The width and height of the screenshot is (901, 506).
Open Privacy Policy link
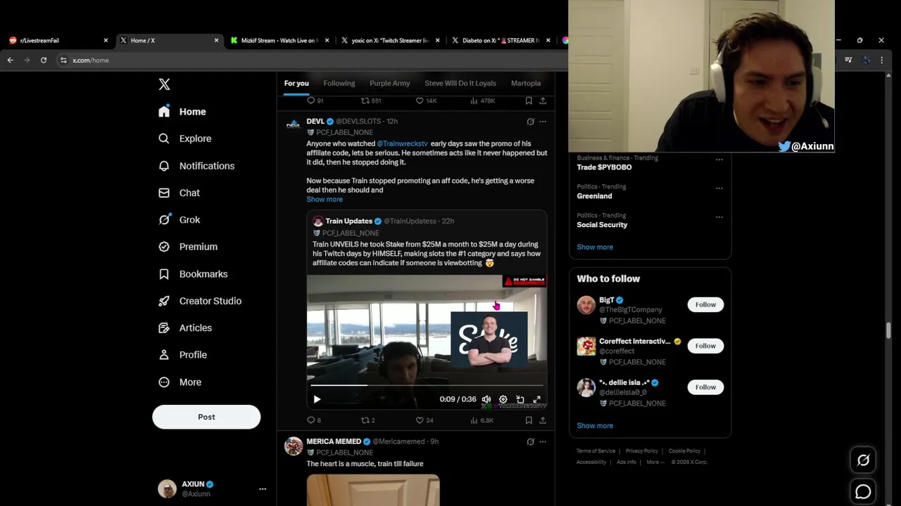(x=641, y=451)
